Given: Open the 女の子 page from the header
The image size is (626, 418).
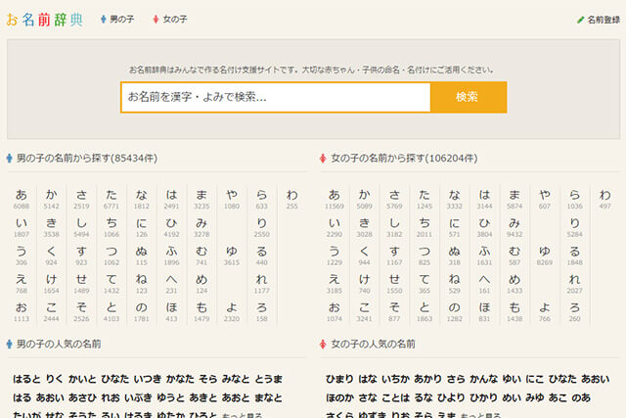Looking at the screenshot, I should coord(170,20).
